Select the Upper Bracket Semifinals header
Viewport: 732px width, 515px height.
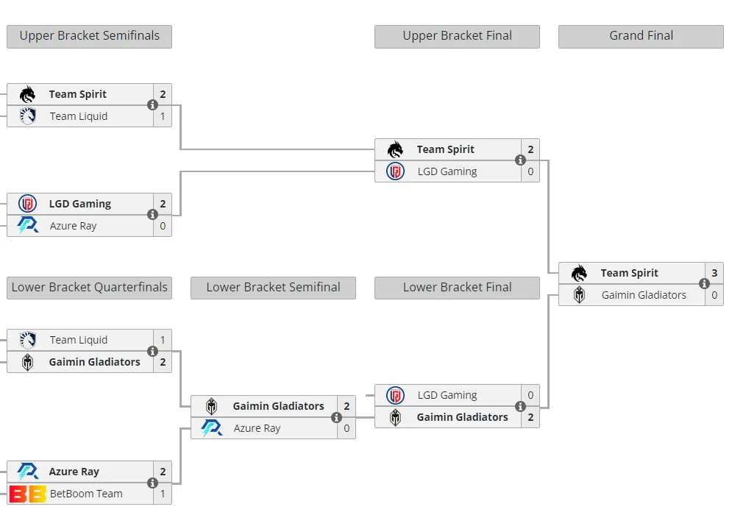[x=89, y=37]
